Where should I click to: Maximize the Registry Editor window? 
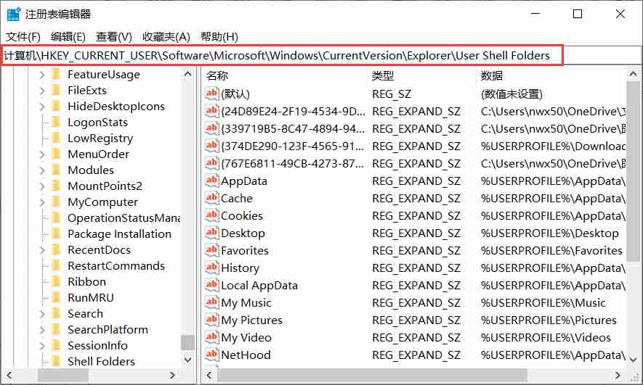(578, 15)
